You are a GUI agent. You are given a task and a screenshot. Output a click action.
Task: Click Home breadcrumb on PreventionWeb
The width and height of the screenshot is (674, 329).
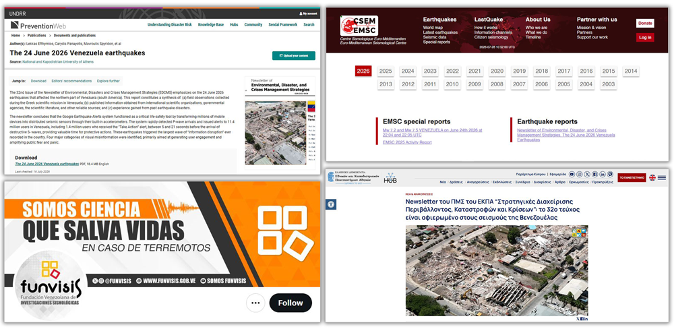(16, 36)
